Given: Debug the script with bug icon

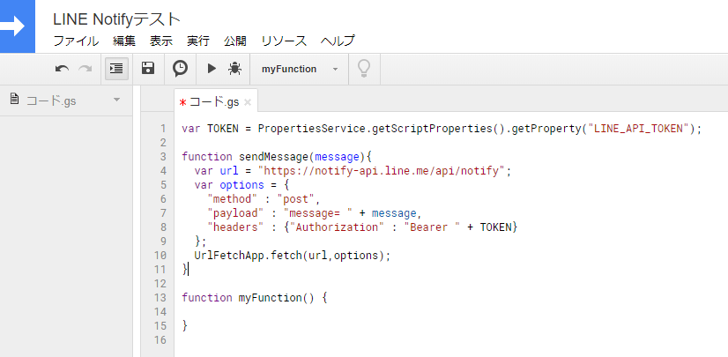Looking at the screenshot, I should coord(235,69).
